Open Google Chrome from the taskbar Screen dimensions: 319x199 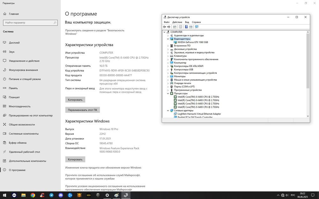coord(33,195)
